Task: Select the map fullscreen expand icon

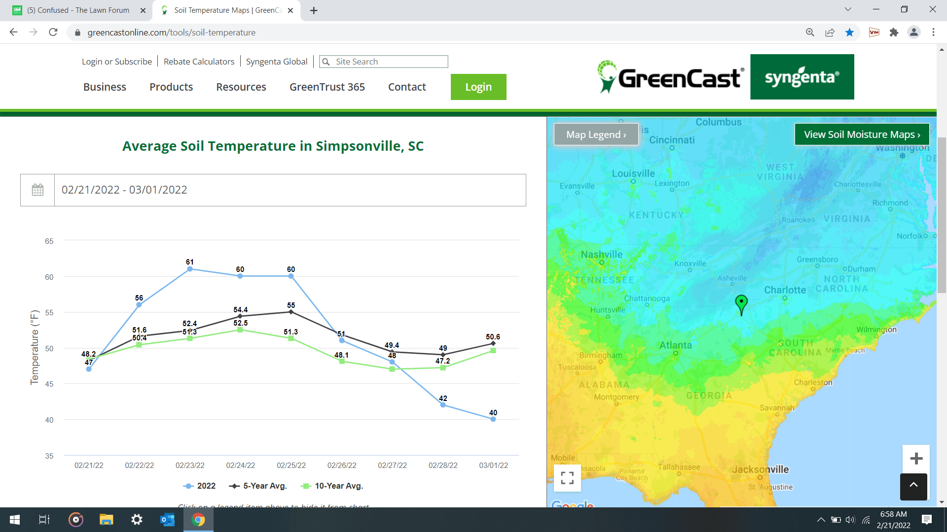Action: [x=567, y=478]
